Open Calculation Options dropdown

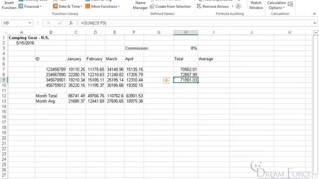(277, 5)
